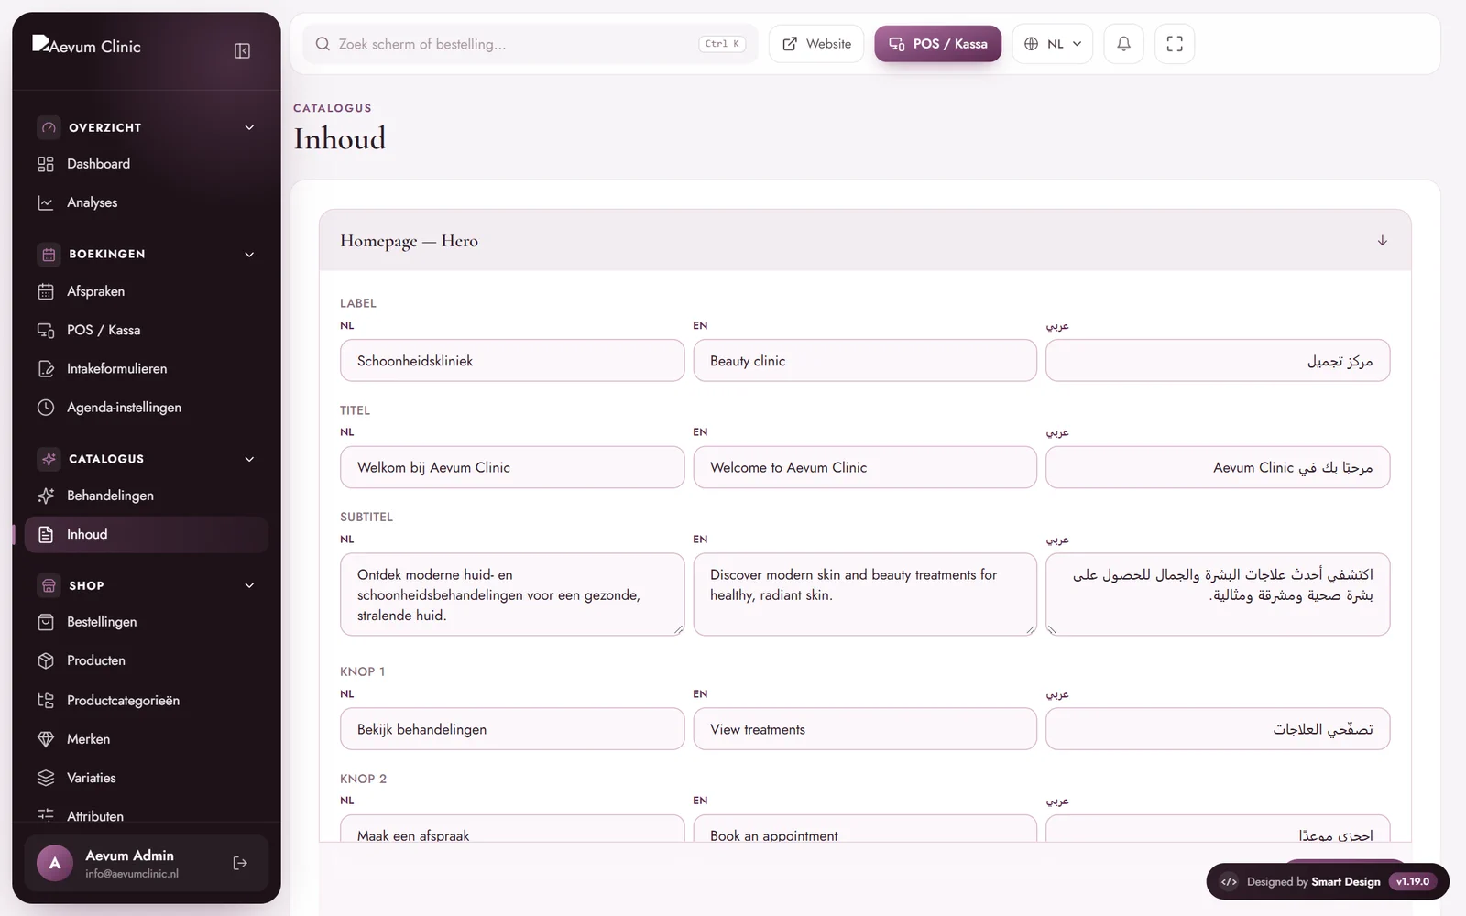The image size is (1466, 916).
Task: Edit the Arabic label field
Action: click(x=1218, y=361)
